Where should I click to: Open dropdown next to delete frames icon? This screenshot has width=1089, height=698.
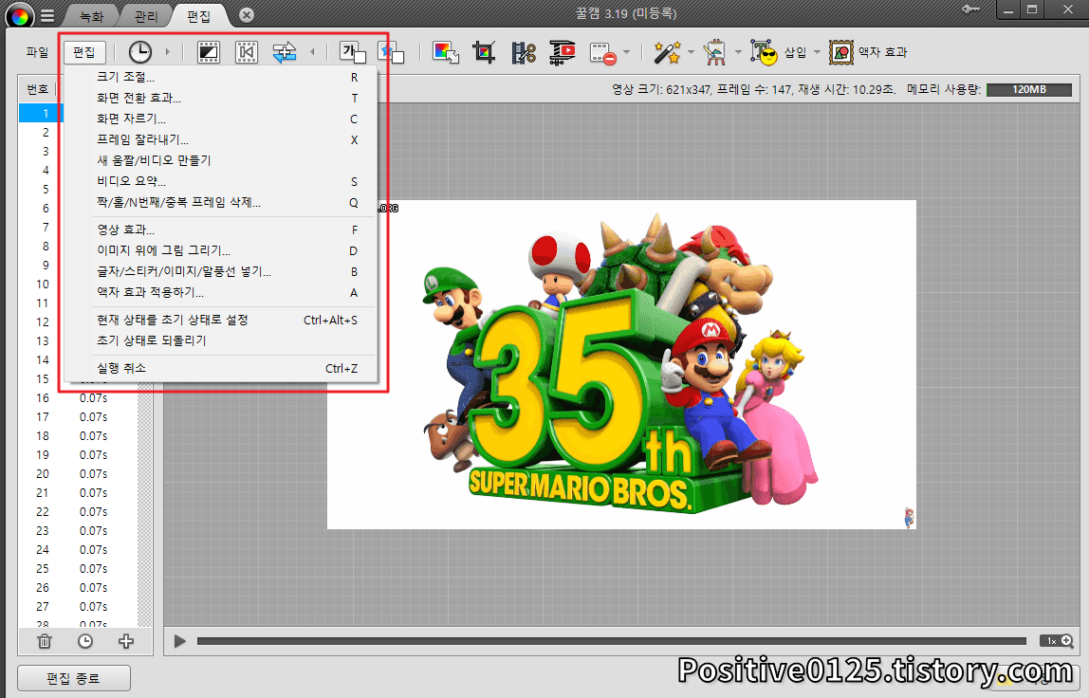[626, 52]
